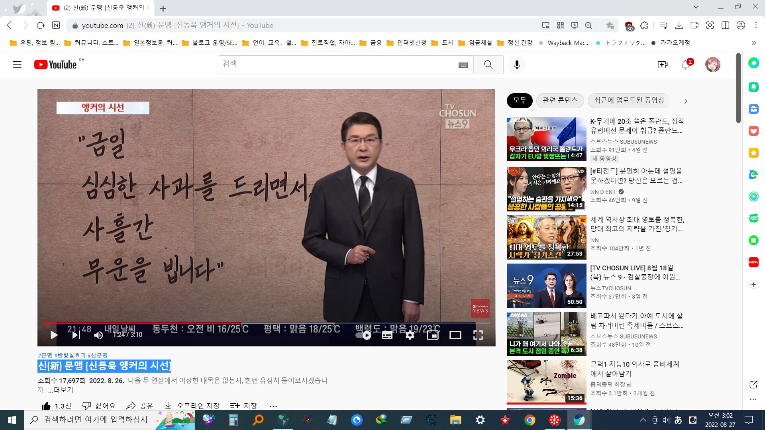Expand description with 더보기
This screenshot has width=765, height=430.
click(x=61, y=390)
